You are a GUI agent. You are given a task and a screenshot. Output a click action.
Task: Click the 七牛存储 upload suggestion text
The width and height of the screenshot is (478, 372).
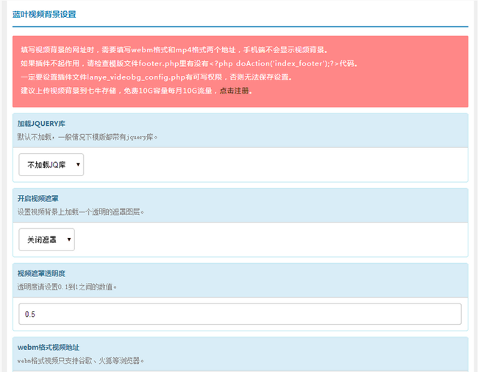click(x=118, y=91)
